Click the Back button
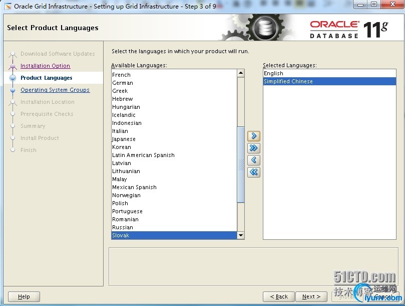 (x=279, y=296)
